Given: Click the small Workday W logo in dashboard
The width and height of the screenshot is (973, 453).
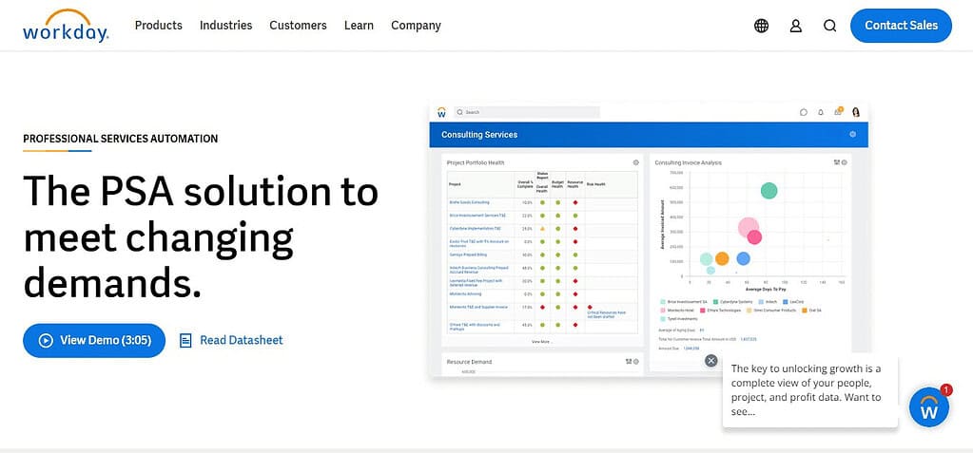Looking at the screenshot, I should click(x=441, y=112).
